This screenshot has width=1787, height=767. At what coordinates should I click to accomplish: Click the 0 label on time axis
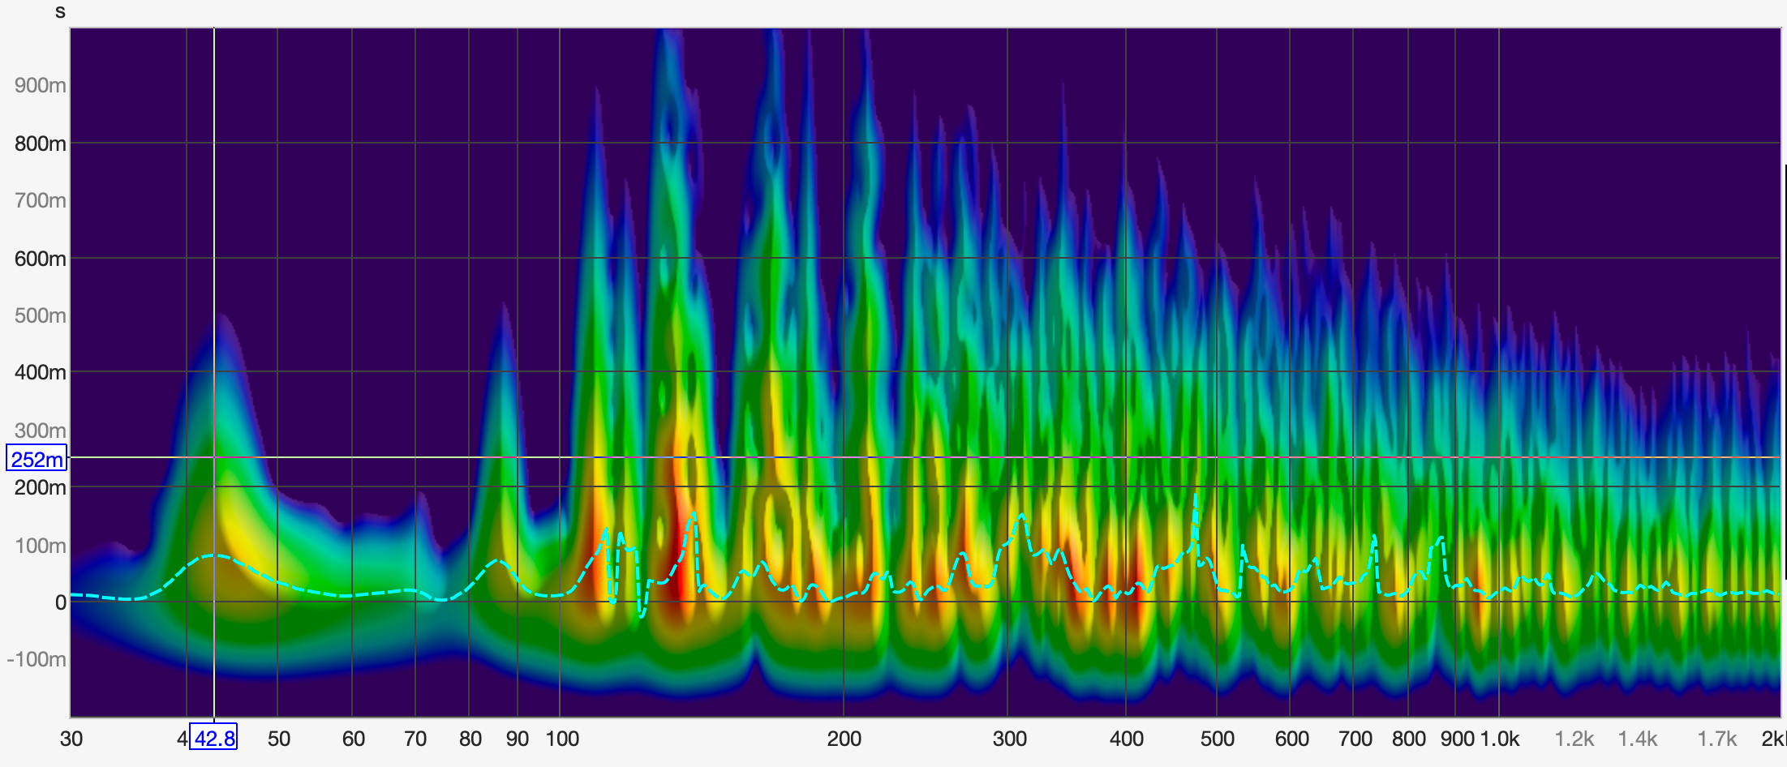(60, 602)
